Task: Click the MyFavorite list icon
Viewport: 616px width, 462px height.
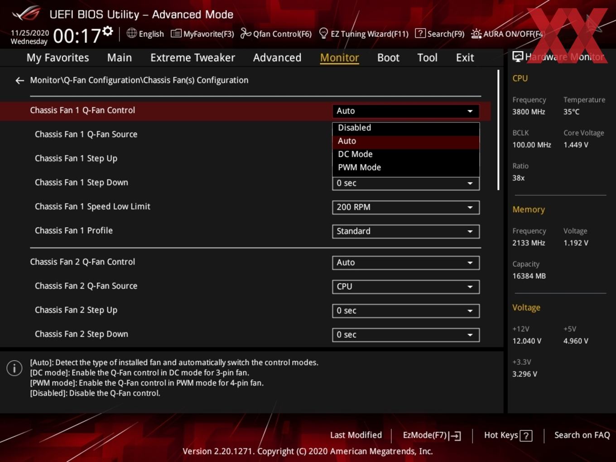Action: (x=176, y=34)
